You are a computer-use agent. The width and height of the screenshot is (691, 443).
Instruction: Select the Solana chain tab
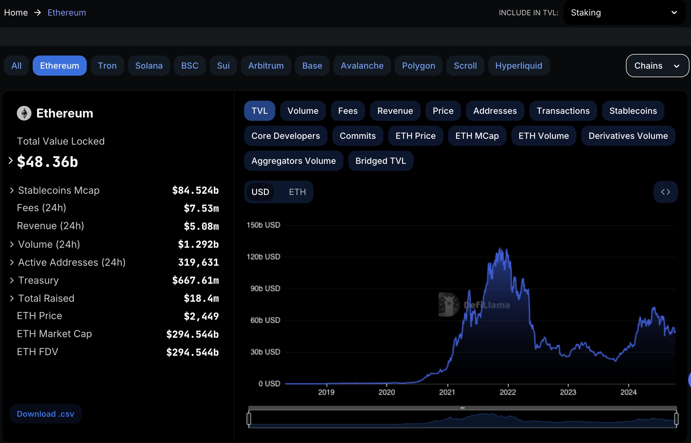[149, 66]
